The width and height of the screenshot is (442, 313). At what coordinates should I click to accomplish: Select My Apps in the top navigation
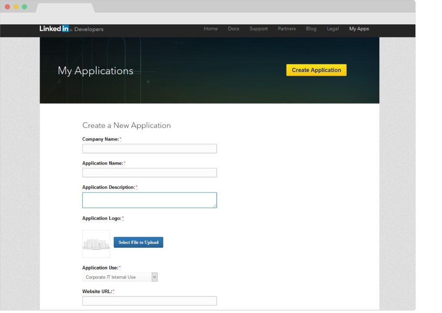coord(359,29)
